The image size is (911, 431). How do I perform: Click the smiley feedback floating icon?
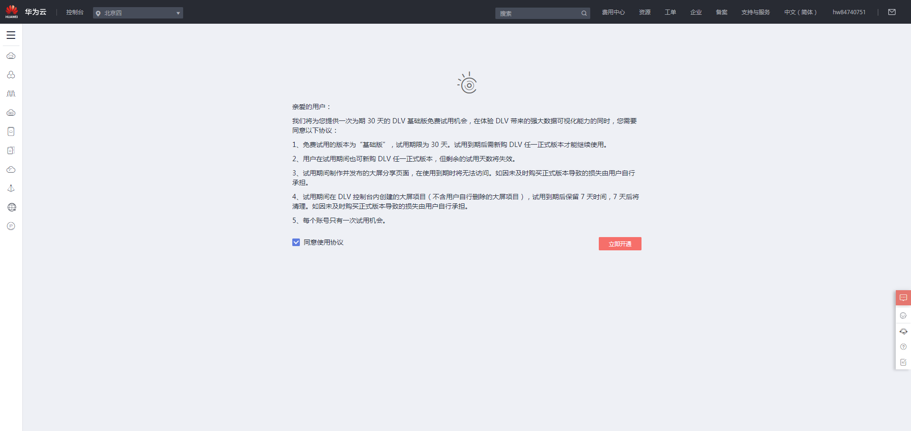click(903, 315)
